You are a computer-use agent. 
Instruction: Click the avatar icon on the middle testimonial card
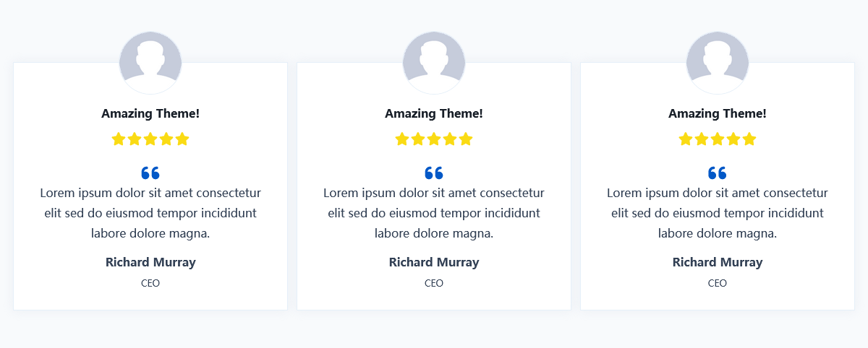(434, 63)
